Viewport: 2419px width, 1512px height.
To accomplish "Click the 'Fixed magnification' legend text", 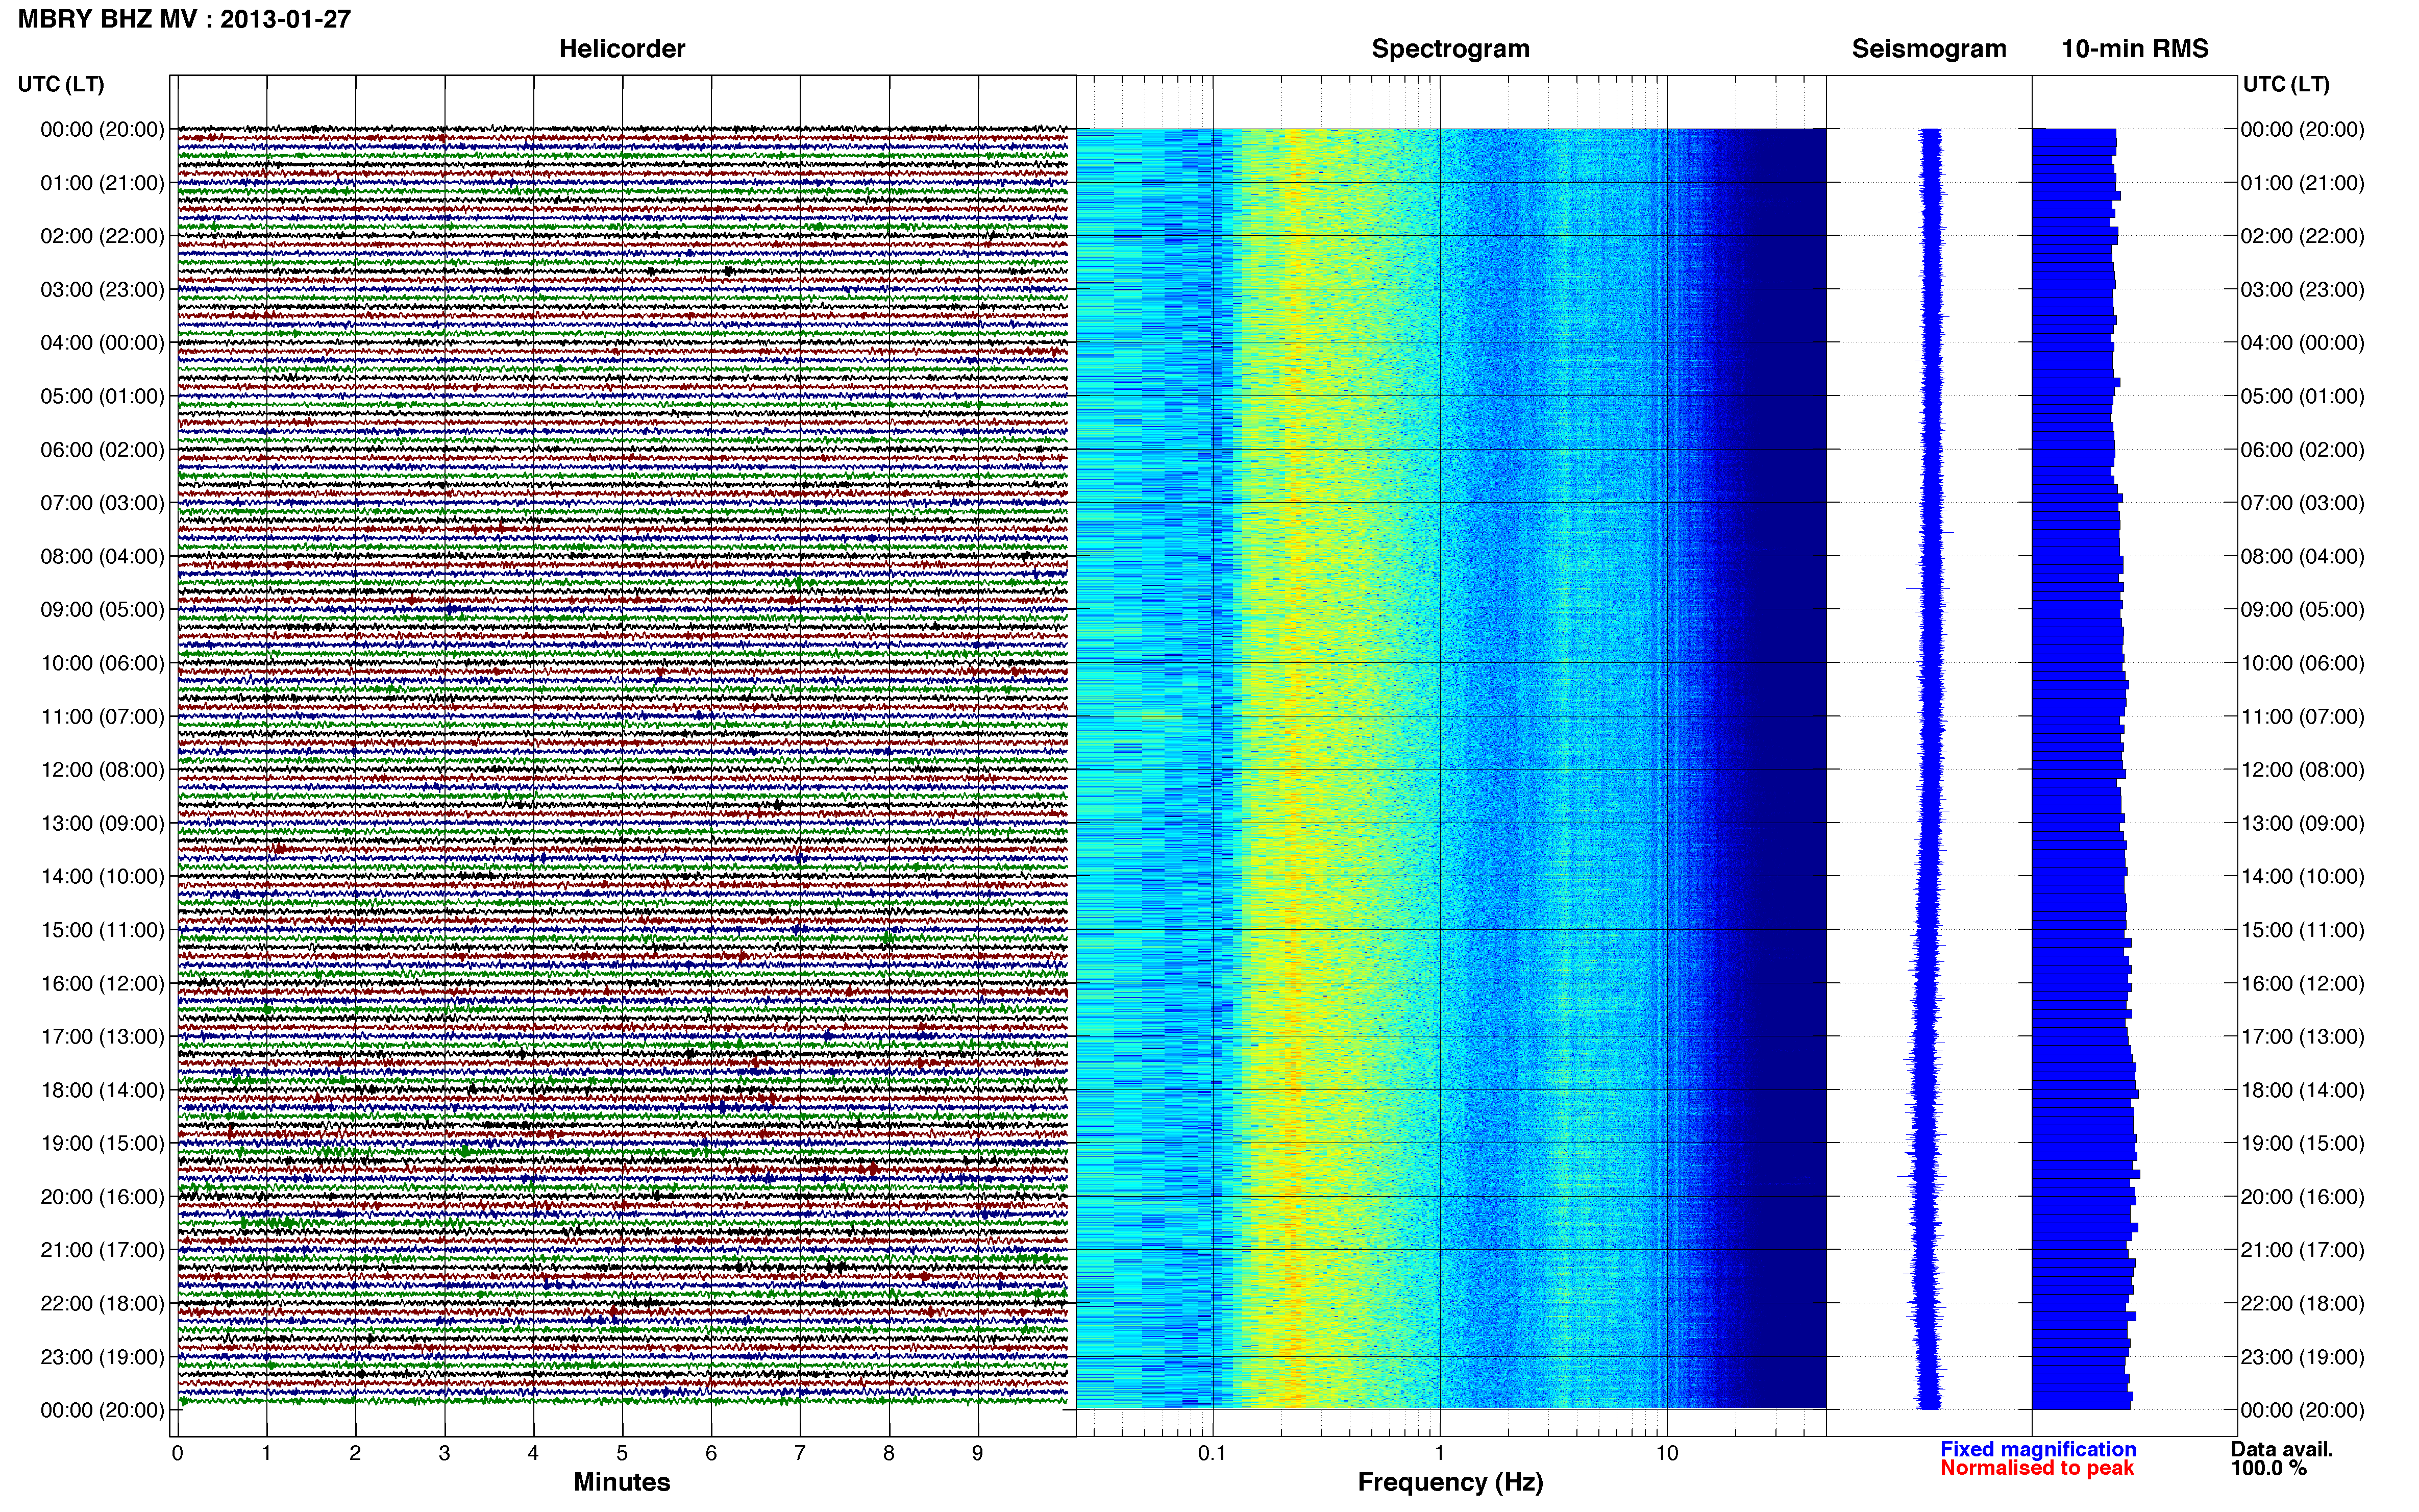I will coord(2038,1449).
